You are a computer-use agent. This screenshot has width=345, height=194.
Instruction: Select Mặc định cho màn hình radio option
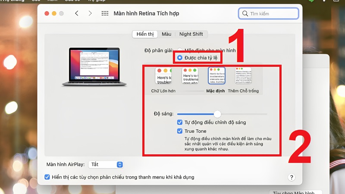point(180,50)
